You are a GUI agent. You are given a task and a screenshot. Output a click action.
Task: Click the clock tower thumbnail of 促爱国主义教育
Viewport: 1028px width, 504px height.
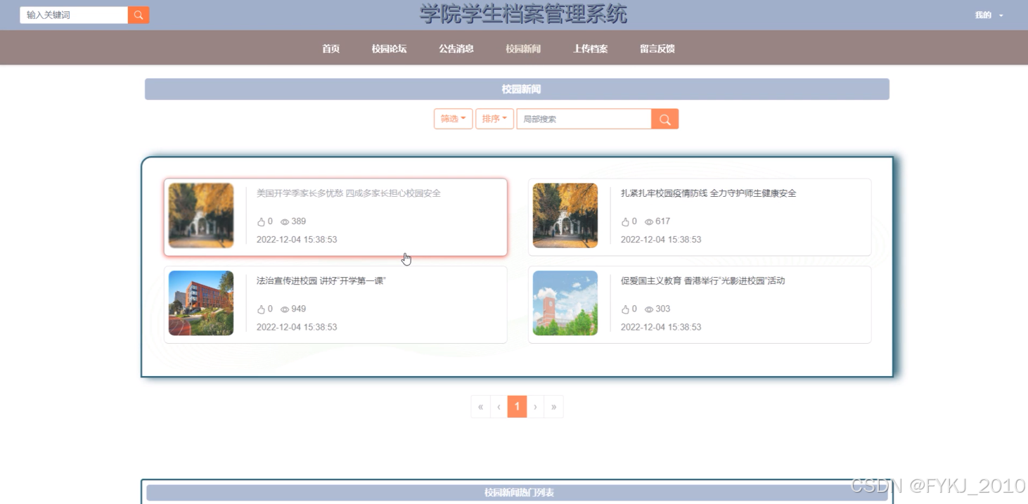tap(565, 303)
